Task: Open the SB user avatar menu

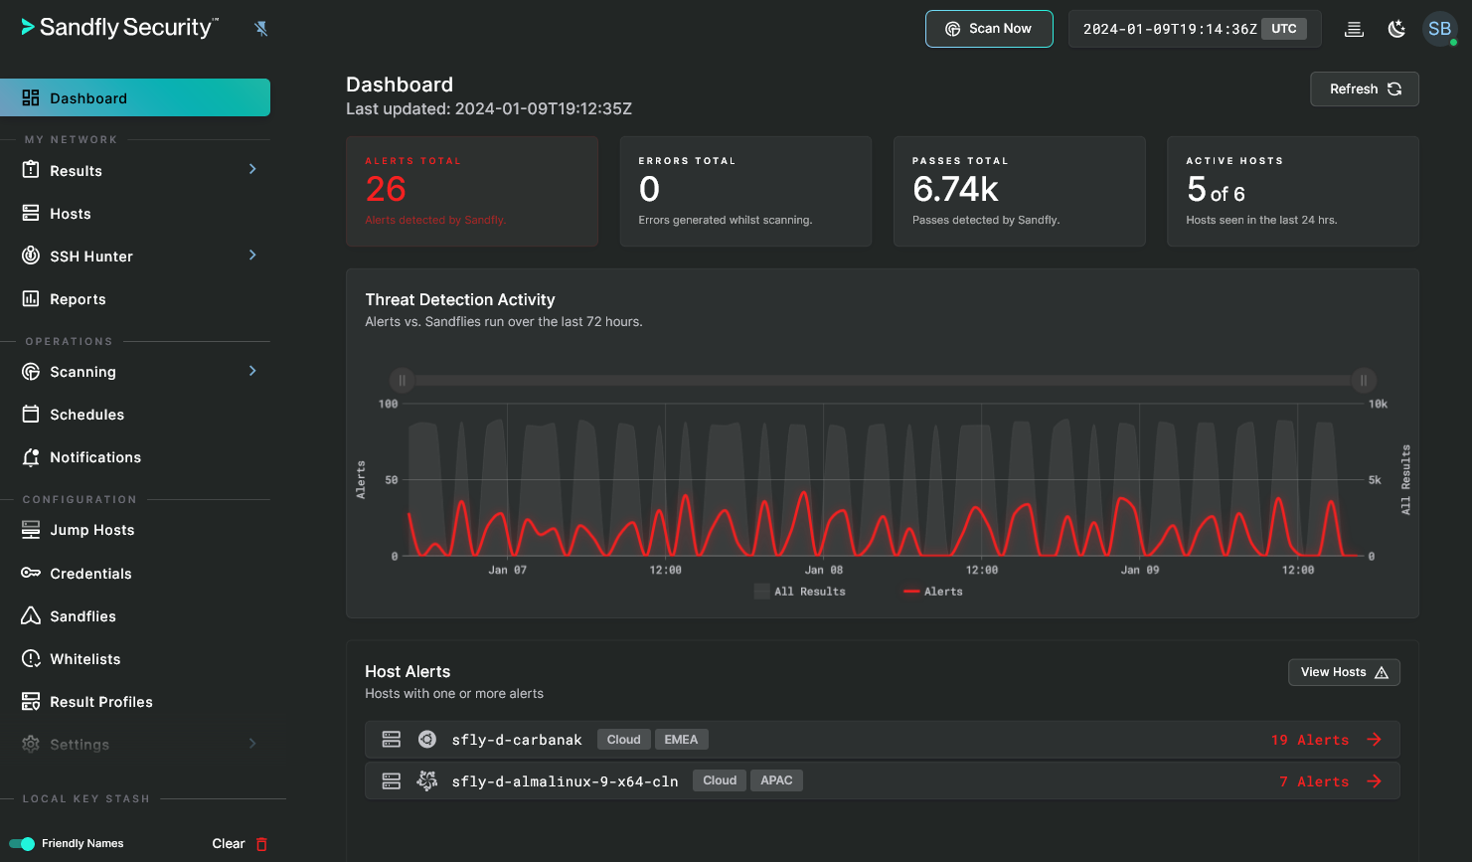Action: [1439, 29]
